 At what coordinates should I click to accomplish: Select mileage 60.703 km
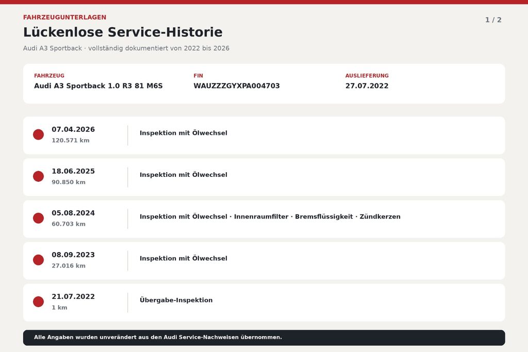click(69, 224)
